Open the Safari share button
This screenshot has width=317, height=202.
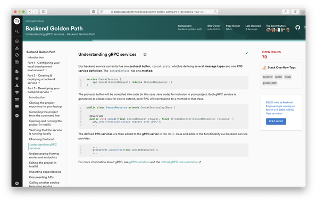coord(286,12)
